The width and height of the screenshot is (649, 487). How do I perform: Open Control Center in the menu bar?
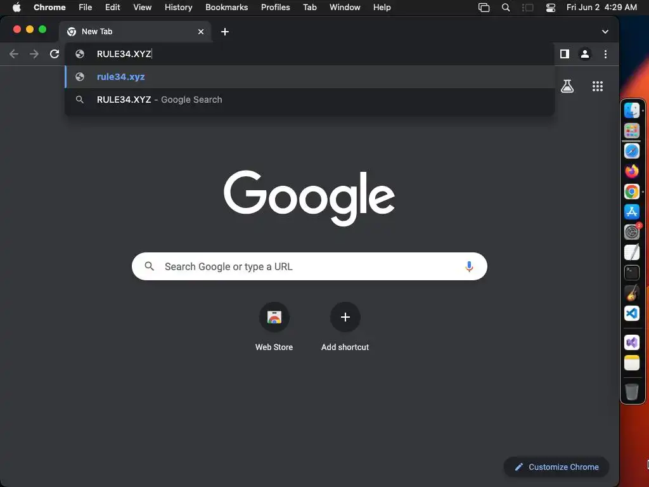[x=551, y=8]
